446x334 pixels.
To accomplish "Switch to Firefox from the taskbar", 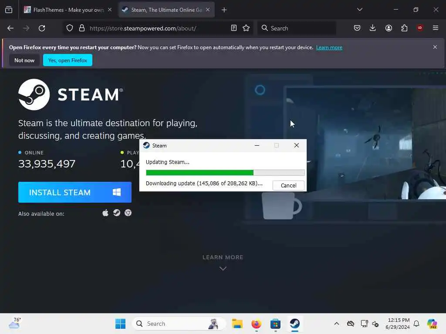I will click(256, 324).
